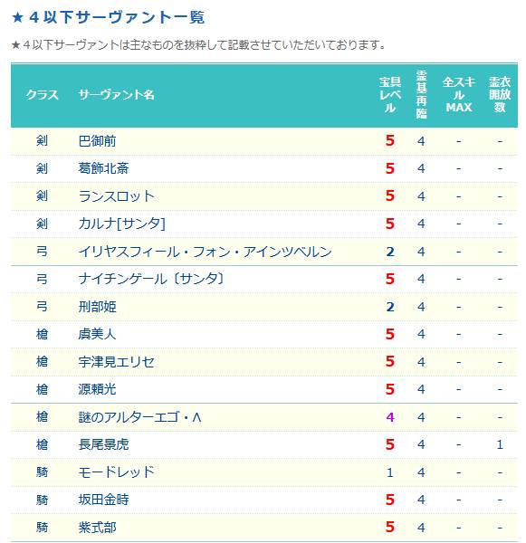Click the ★４以下サーヴァント一覧 heading
The height and width of the screenshot is (543, 526).
[x=108, y=17]
